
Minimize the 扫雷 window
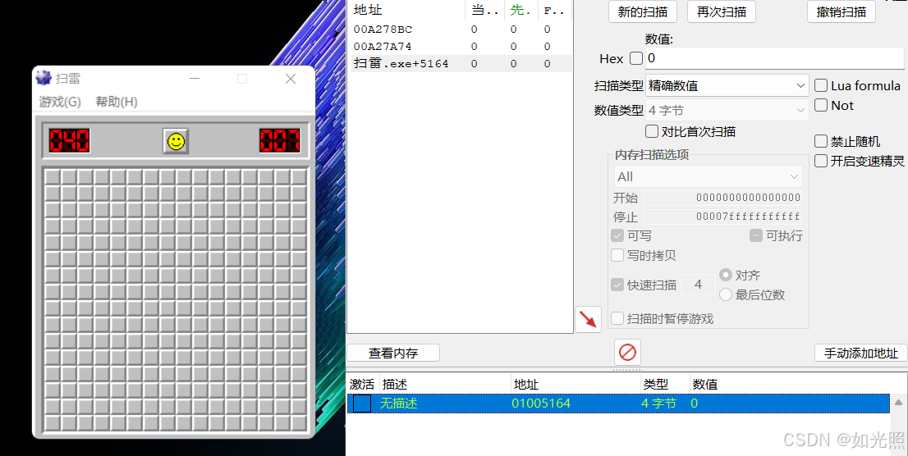click(x=195, y=79)
